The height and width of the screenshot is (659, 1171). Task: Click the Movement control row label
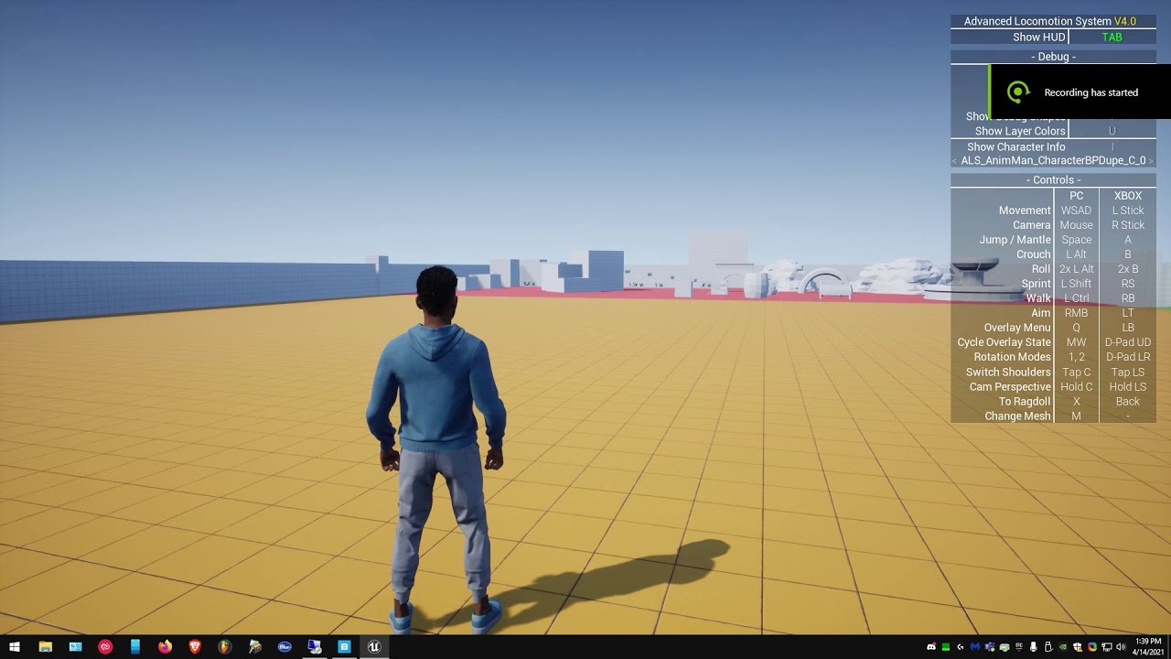tap(1025, 211)
